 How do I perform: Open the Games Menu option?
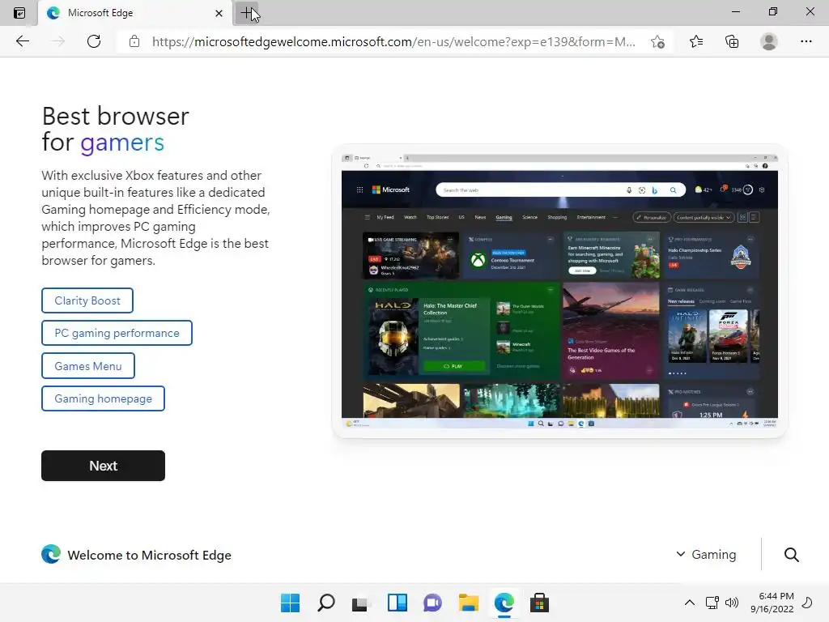(88, 366)
